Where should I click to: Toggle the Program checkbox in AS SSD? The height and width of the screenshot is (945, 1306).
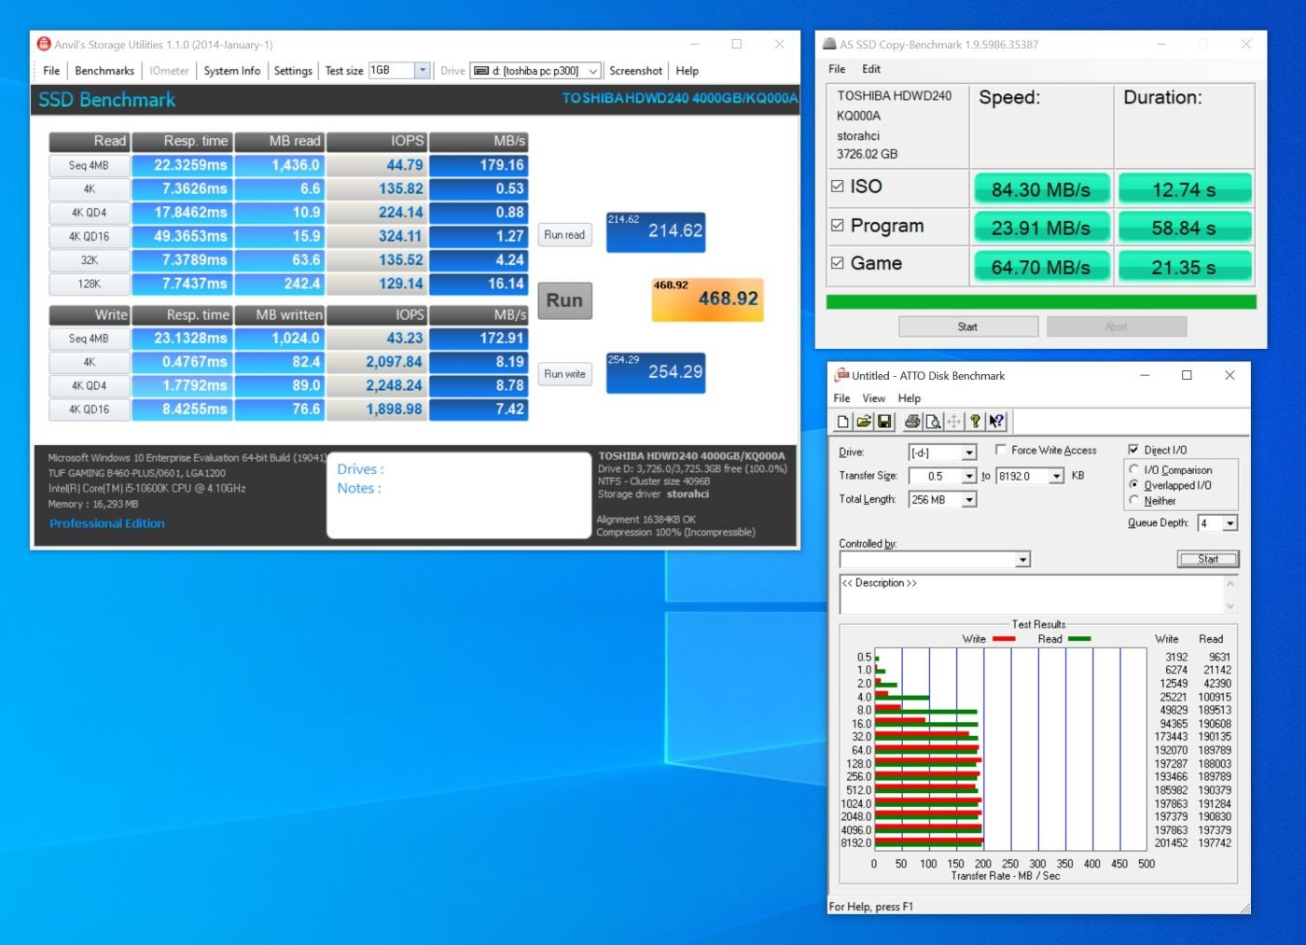tap(837, 225)
